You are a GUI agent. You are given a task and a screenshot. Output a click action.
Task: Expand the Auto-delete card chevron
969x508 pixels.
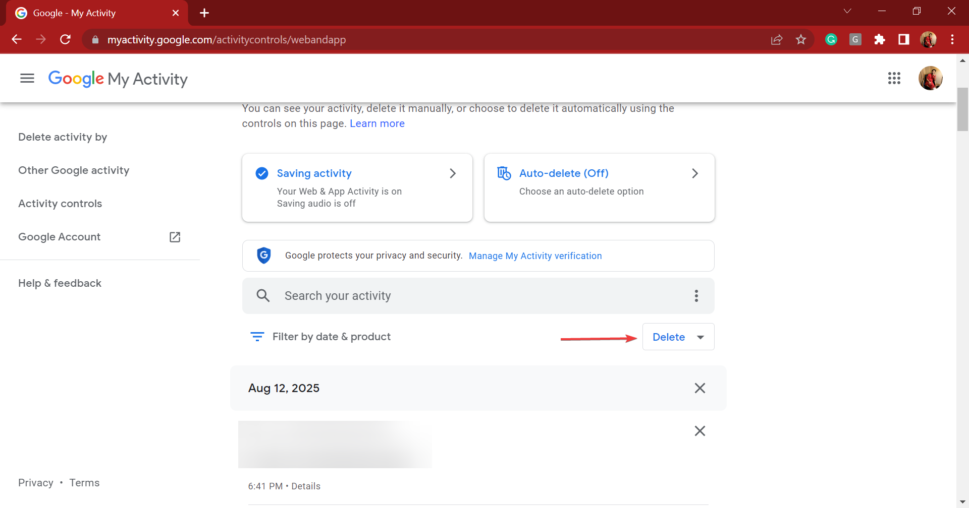pos(695,173)
